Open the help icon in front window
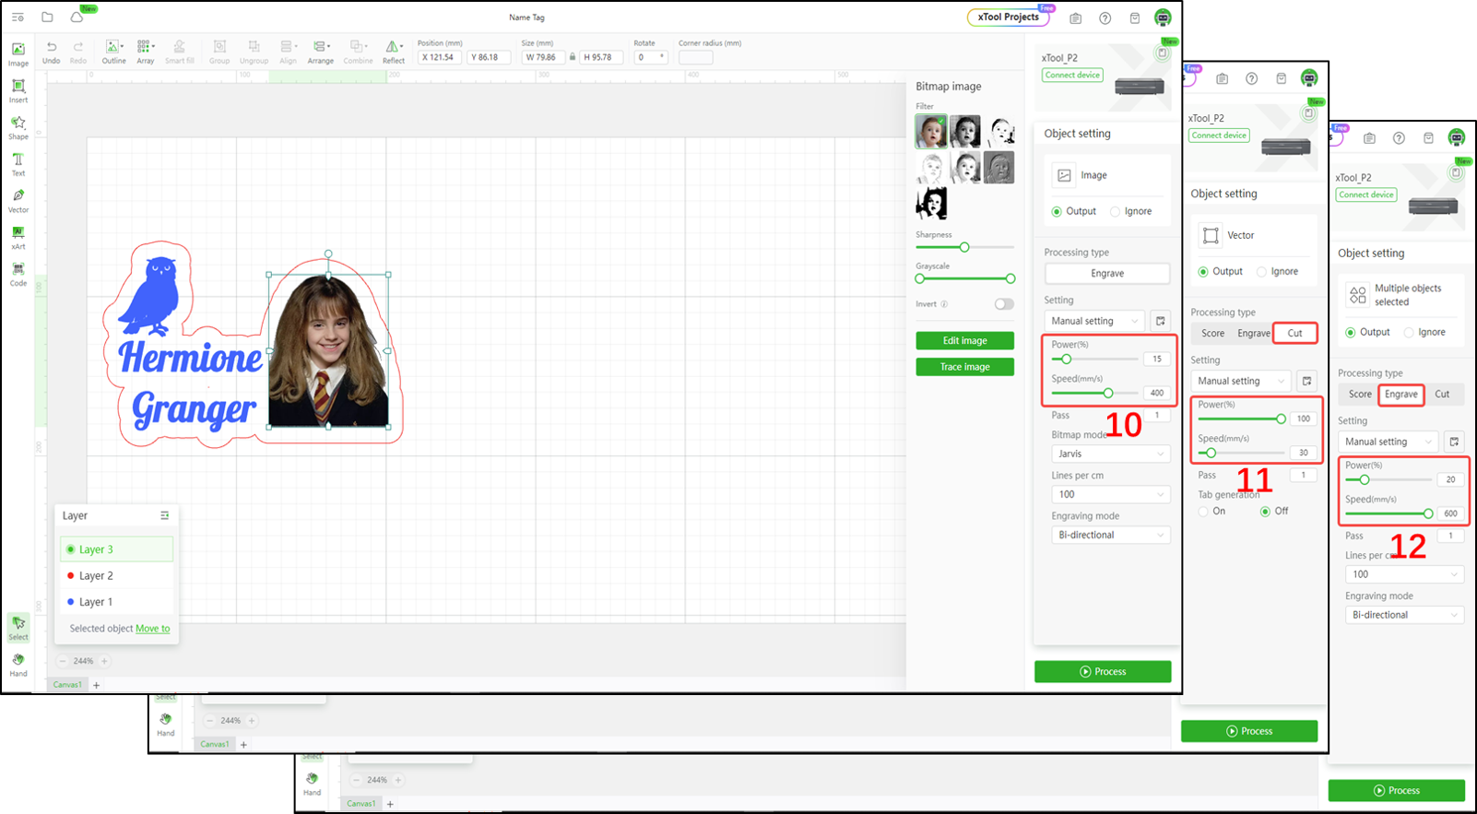Viewport: 1477px width, 814px height. click(1105, 18)
